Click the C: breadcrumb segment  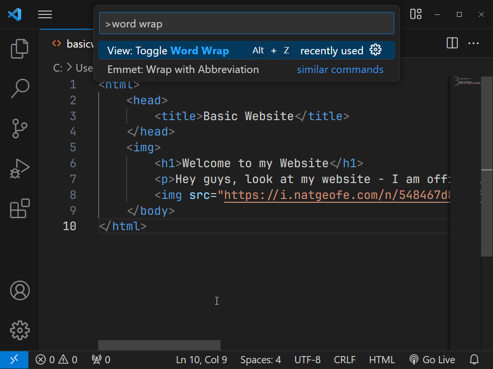[58, 68]
